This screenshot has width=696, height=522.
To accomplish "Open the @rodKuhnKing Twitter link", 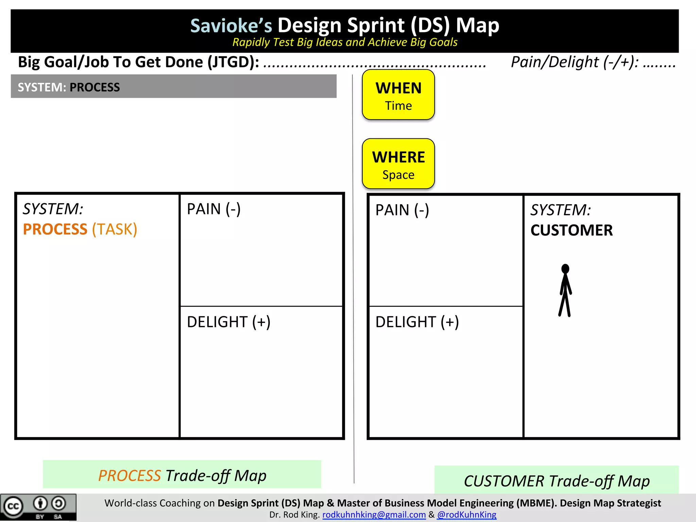I will click(467, 515).
